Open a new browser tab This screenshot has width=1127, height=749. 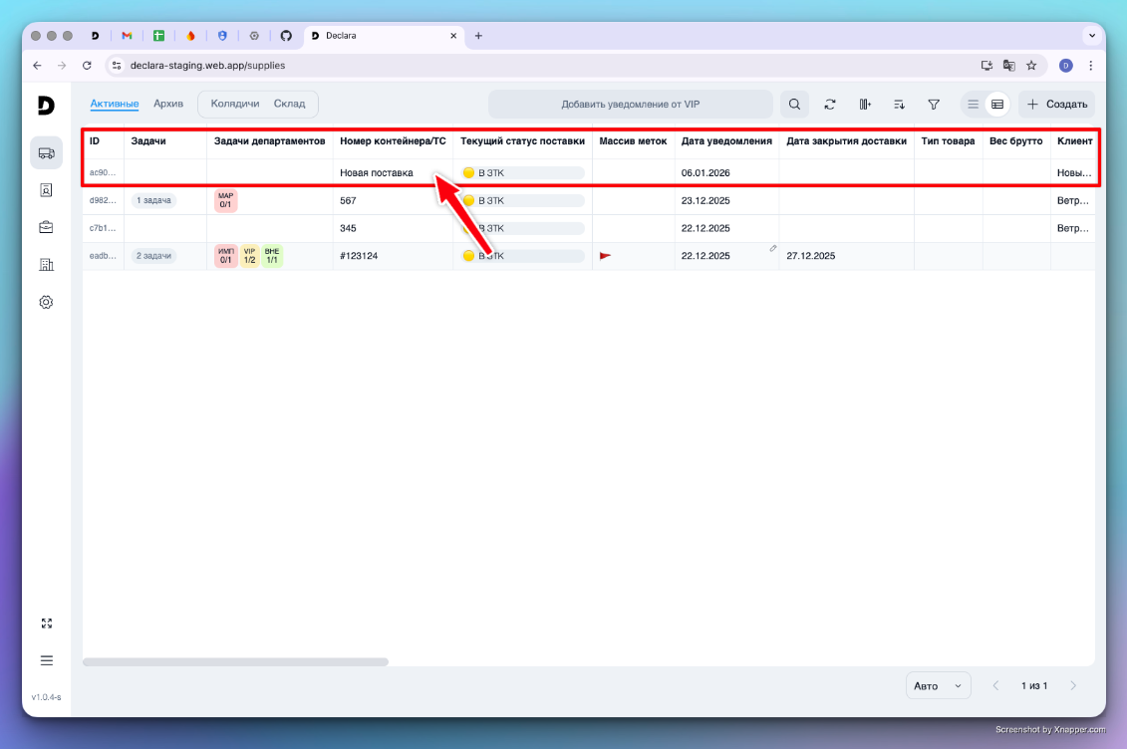pyautogui.click(x=478, y=36)
